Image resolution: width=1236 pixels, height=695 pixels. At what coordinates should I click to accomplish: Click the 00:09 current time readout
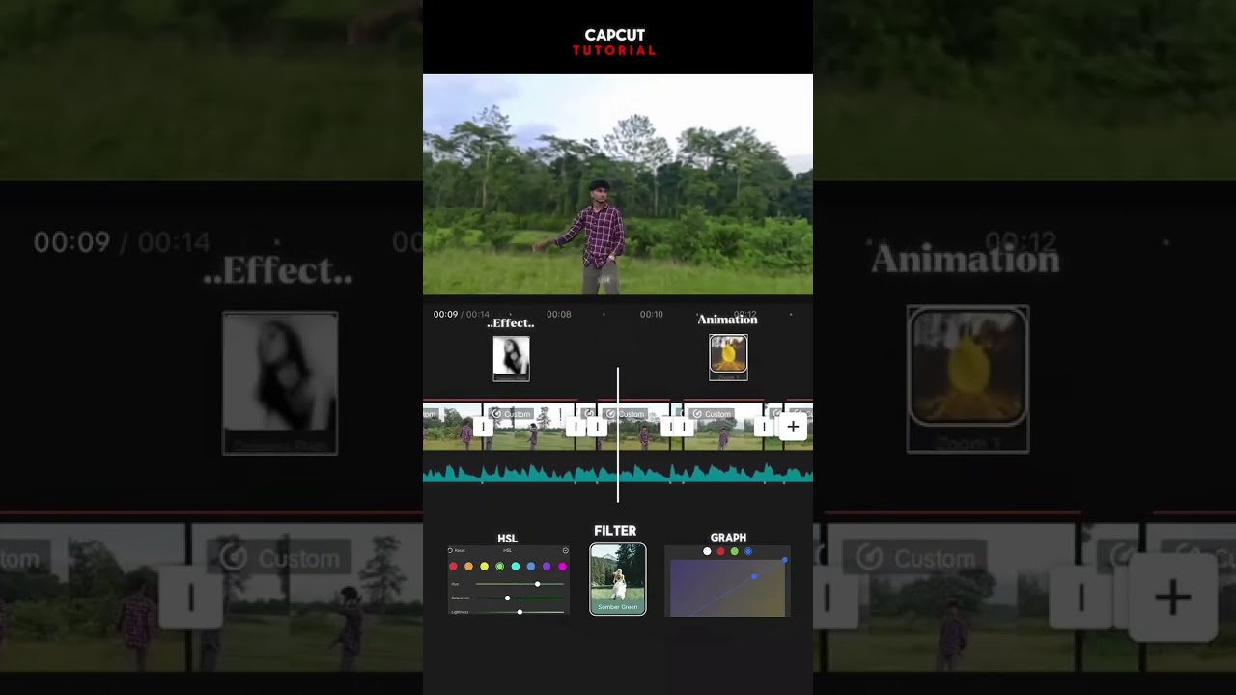(x=445, y=314)
